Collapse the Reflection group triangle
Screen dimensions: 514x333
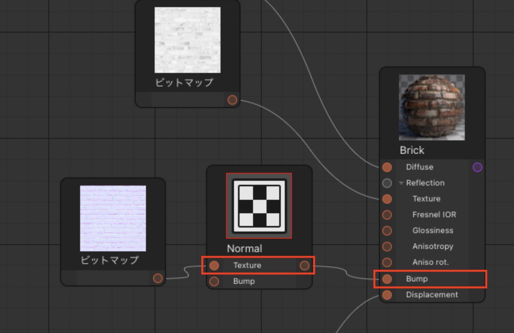[x=401, y=183]
